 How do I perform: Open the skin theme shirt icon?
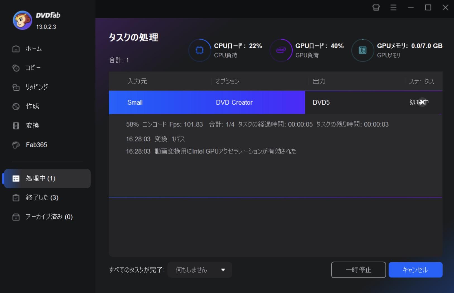(376, 8)
